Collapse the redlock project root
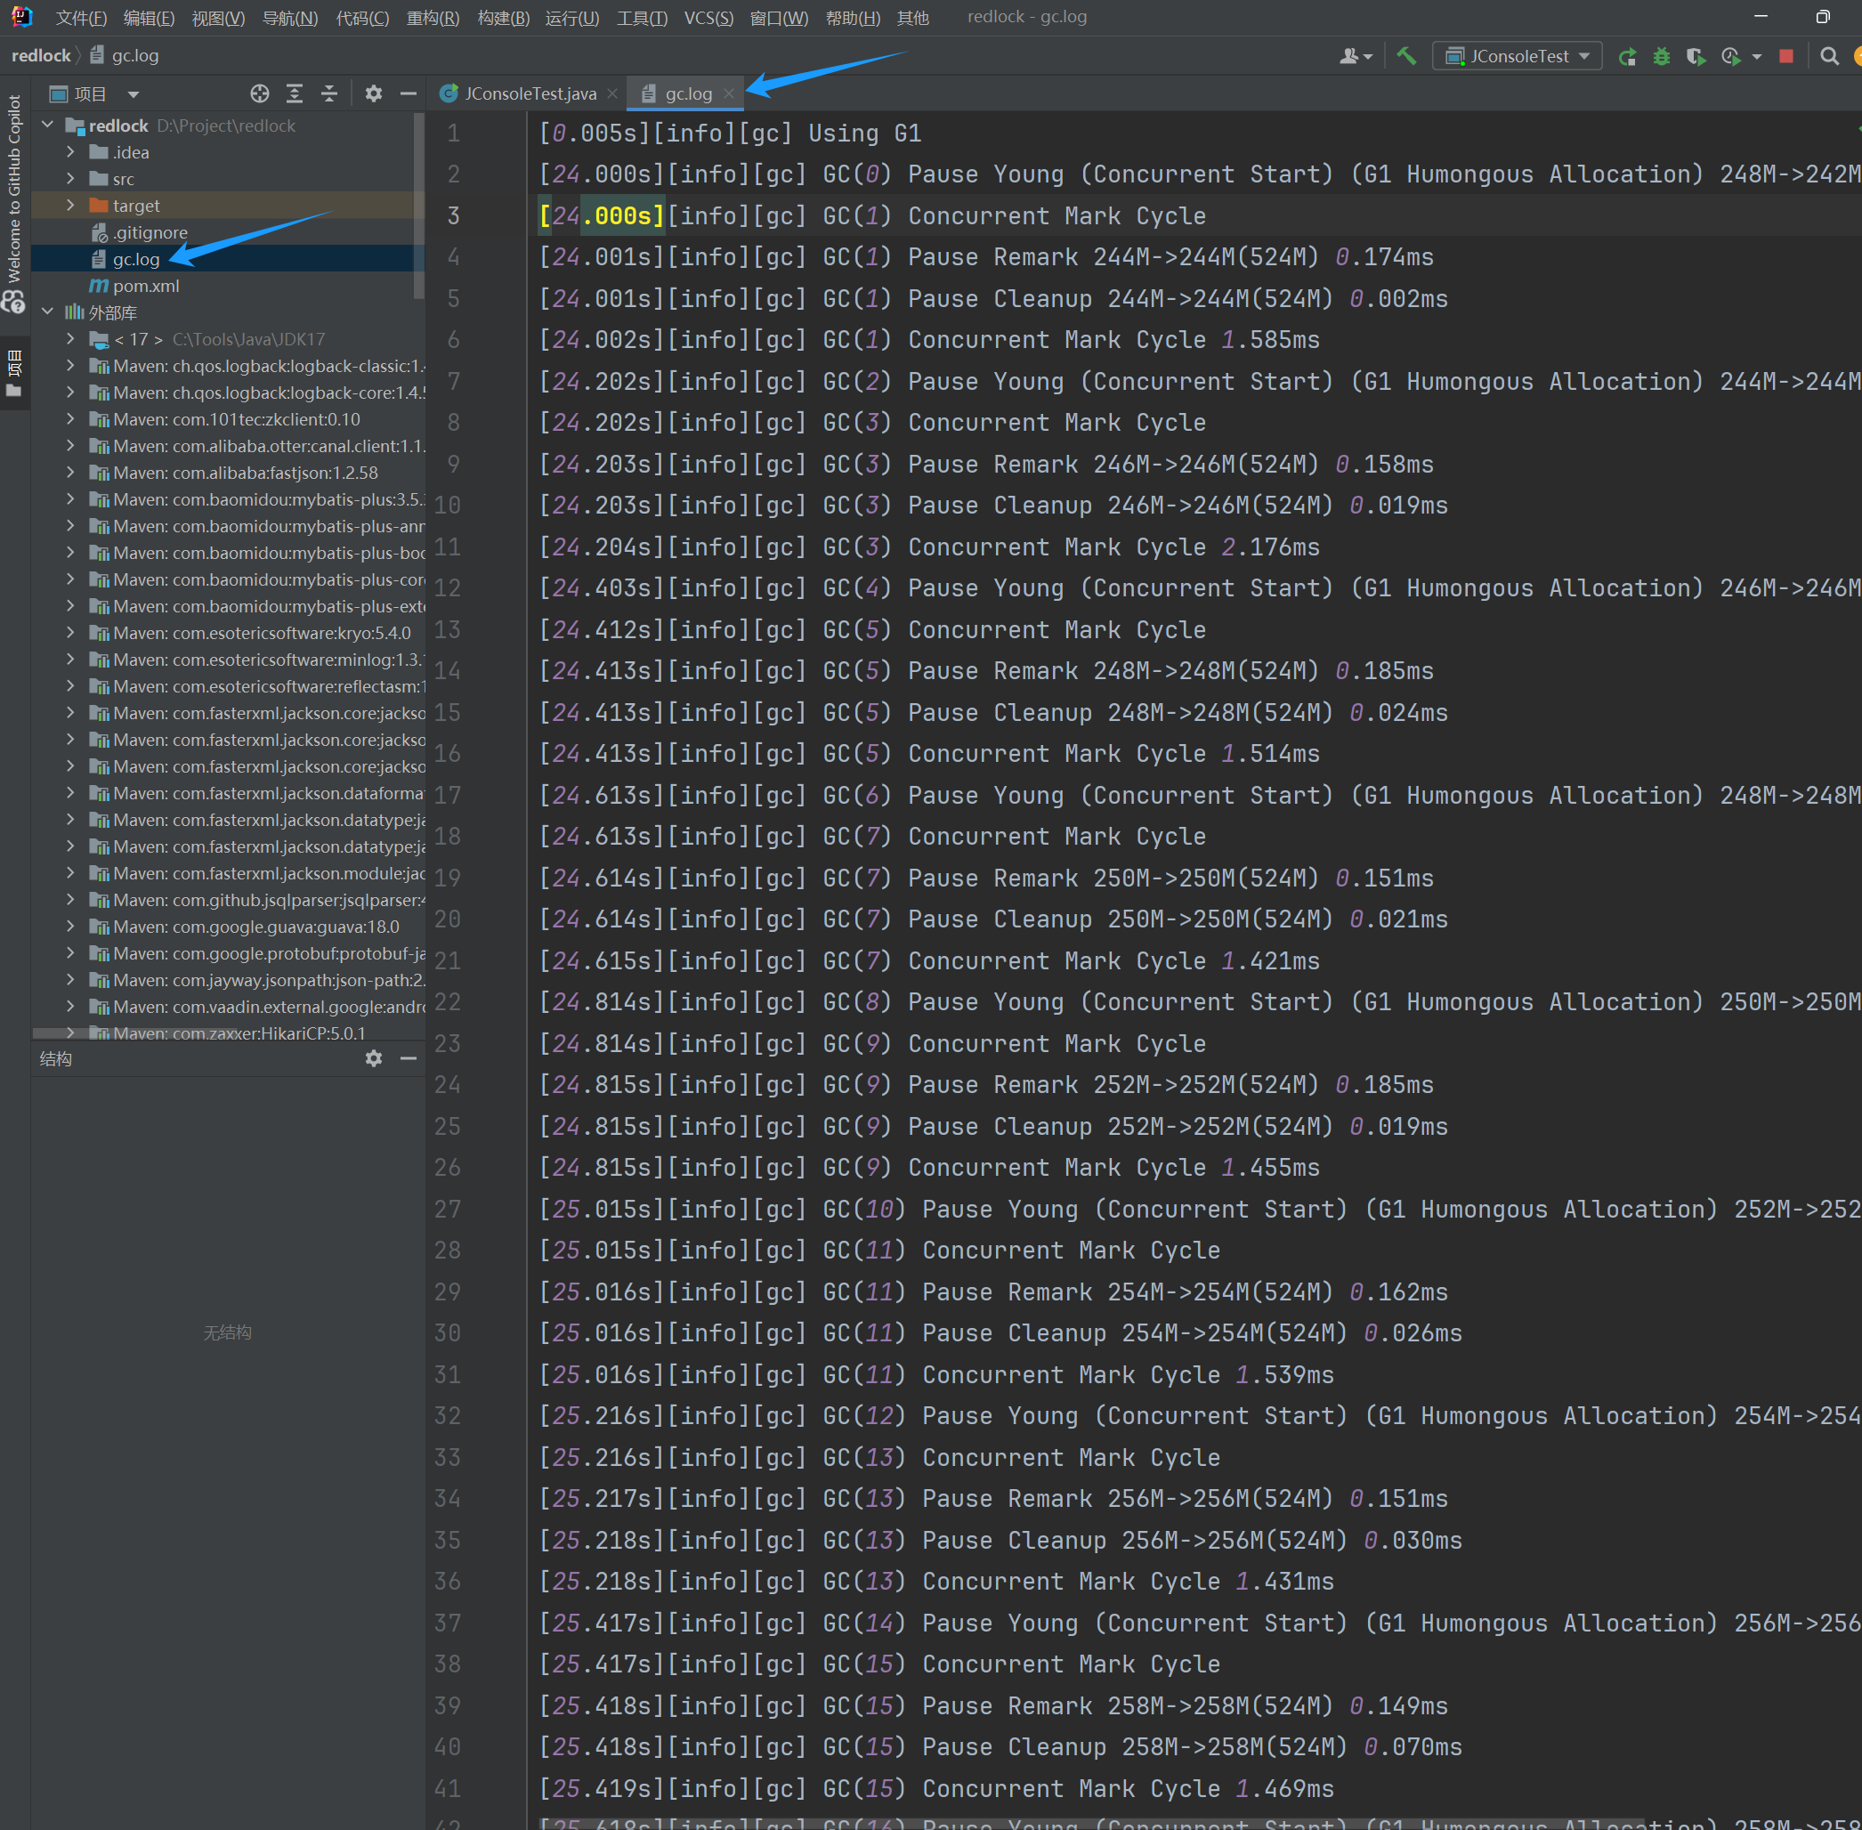Screen dimensions: 1862x1830 coord(48,125)
